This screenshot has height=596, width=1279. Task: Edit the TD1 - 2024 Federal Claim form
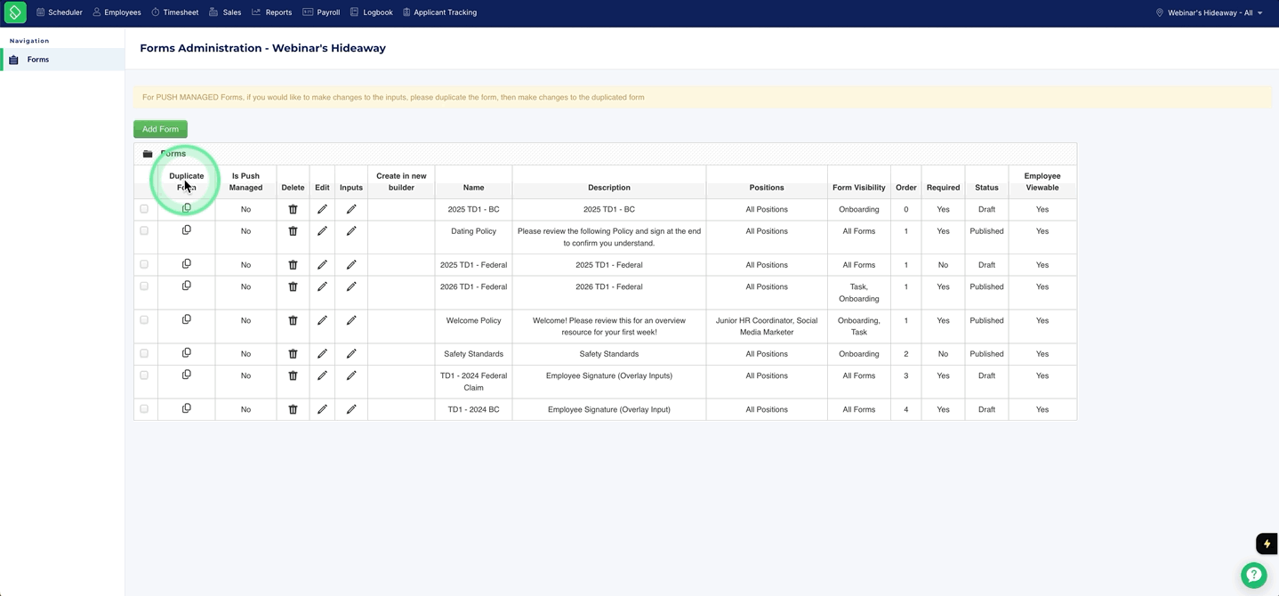point(322,375)
